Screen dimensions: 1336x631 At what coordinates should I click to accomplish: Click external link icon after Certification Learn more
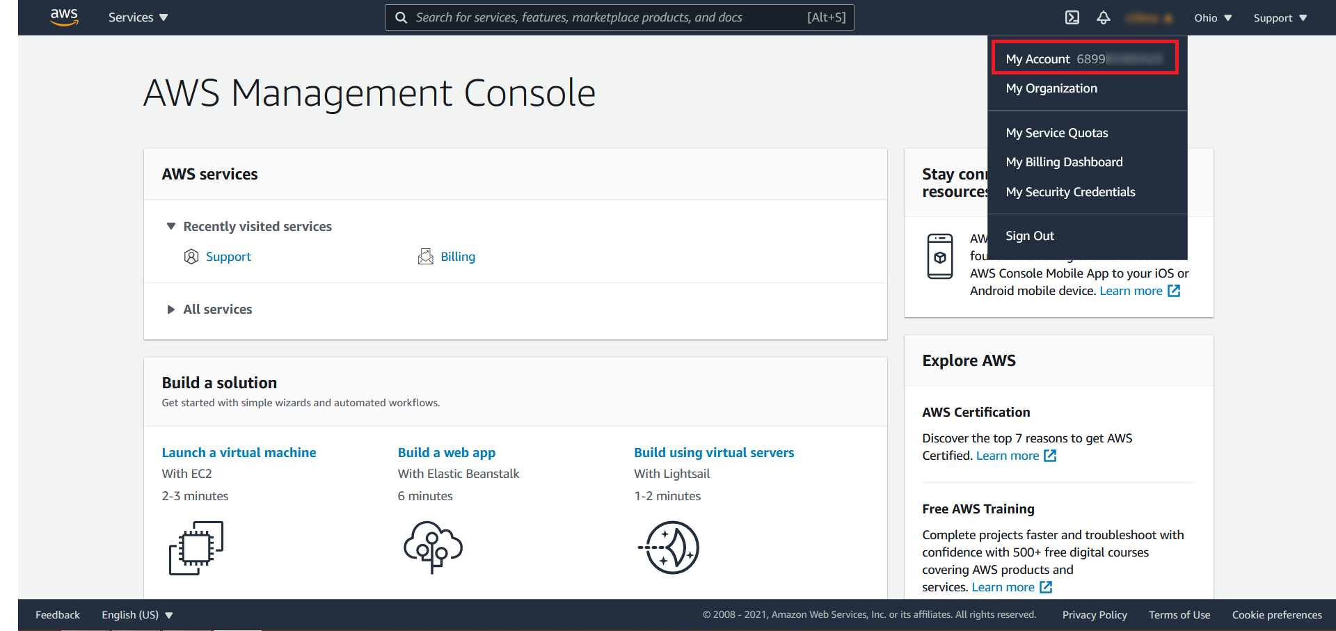point(1050,456)
